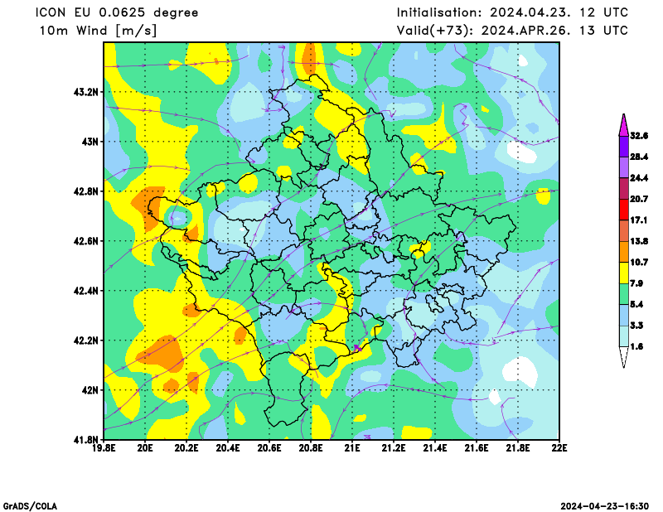This screenshot has width=663, height=512.
Task: Click the 43.2N latitude label
Action: [86, 92]
